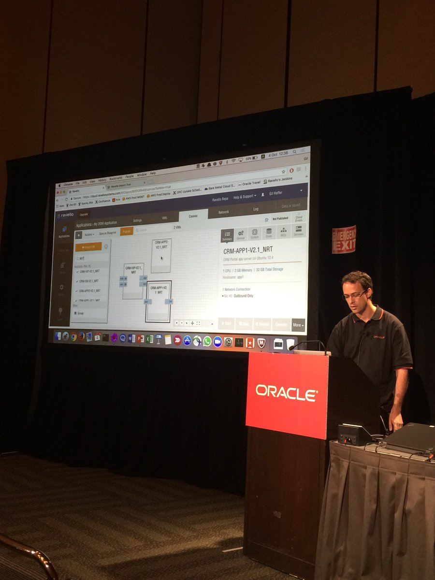Select the CRM-APP2-V2.1_NRT node on canvas
This screenshot has height=580, width=435.
point(161,255)
